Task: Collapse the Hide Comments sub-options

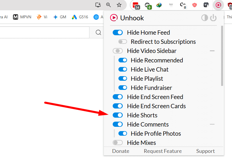Action: point(212,124)
